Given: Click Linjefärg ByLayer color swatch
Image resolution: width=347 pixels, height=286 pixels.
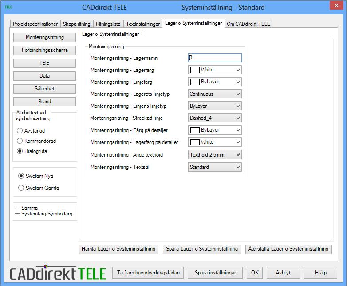Looking at the screenshot, I should tap(195, 82).
